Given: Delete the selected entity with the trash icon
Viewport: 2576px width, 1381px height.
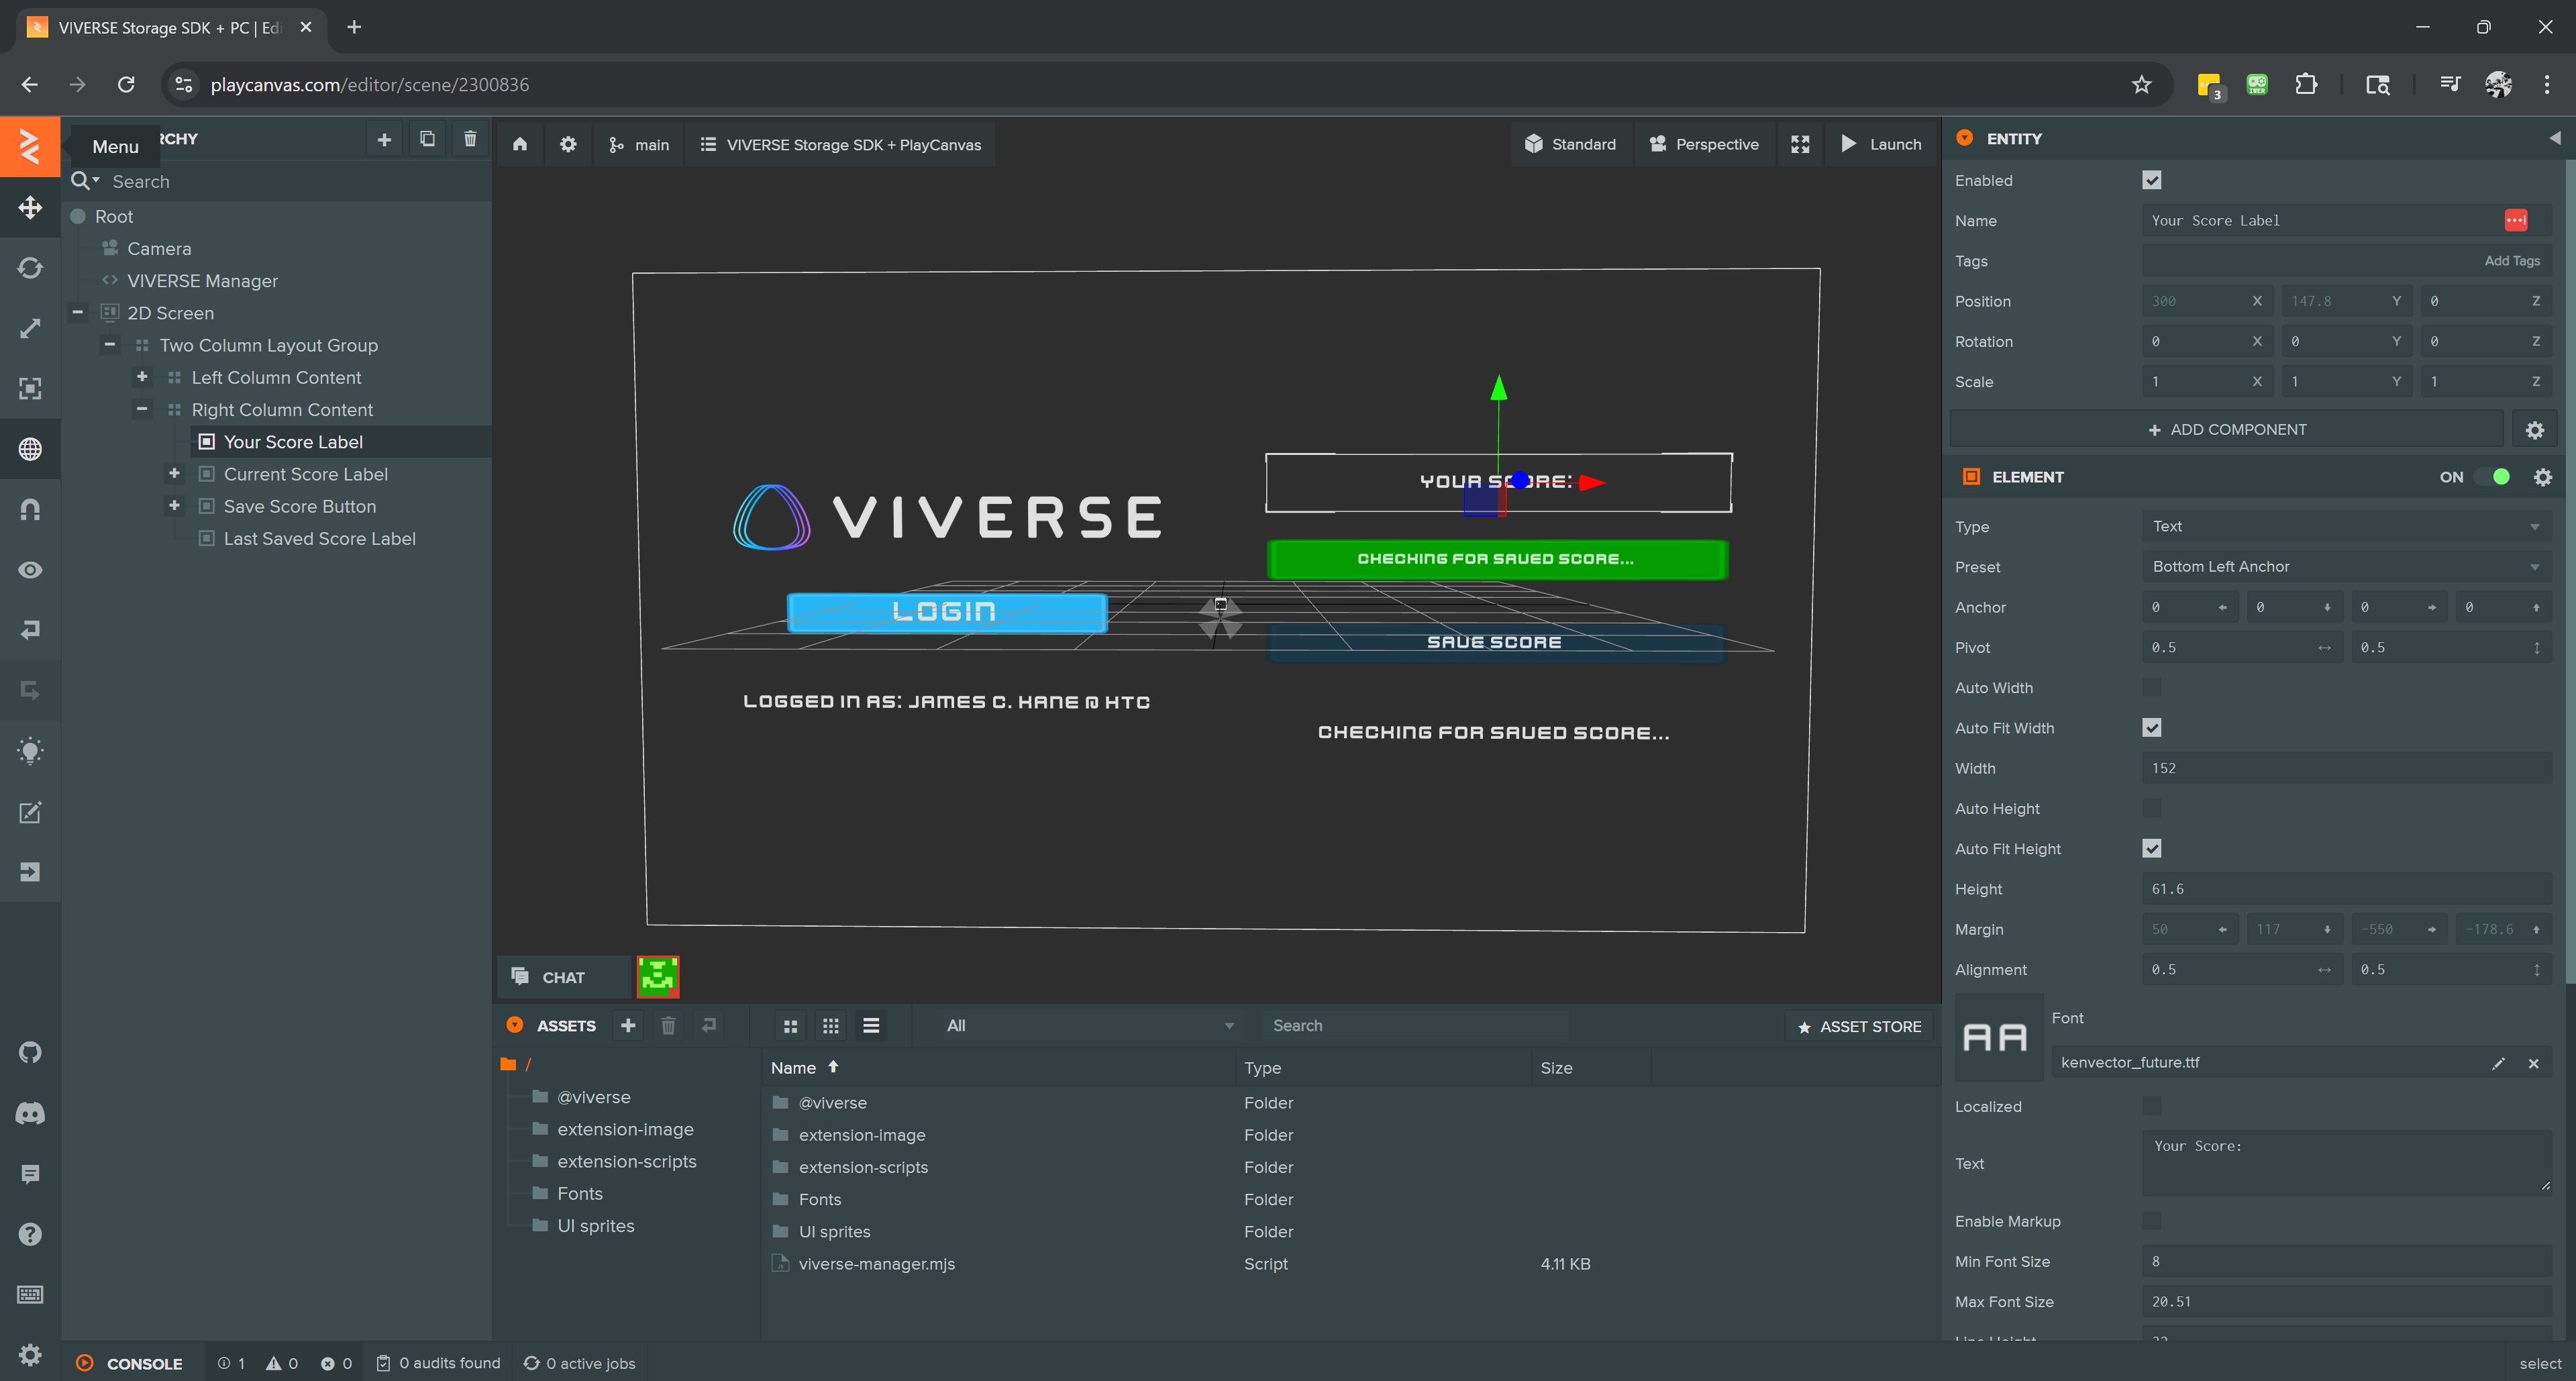Looking at the screenshot, I should pos(470,139).
